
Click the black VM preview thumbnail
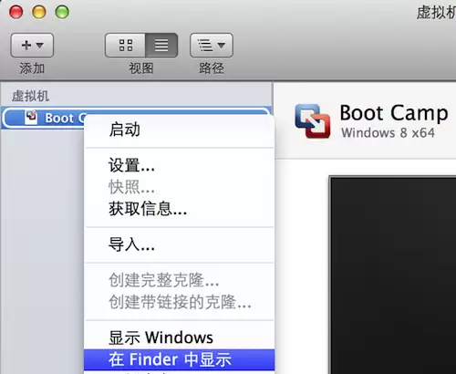392,275
